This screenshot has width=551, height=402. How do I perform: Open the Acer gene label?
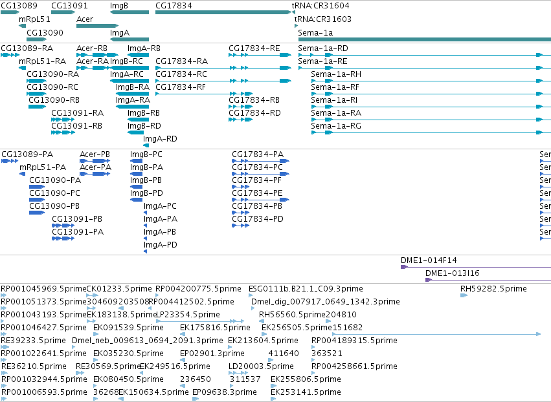tap(85, 19)
